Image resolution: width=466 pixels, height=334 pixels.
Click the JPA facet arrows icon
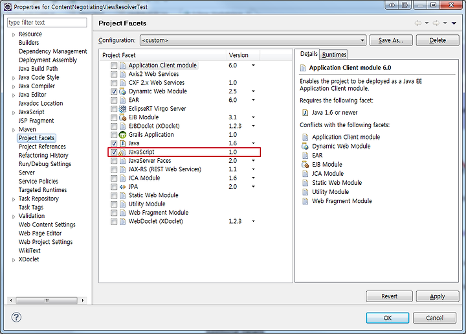(x=122, y=187)
